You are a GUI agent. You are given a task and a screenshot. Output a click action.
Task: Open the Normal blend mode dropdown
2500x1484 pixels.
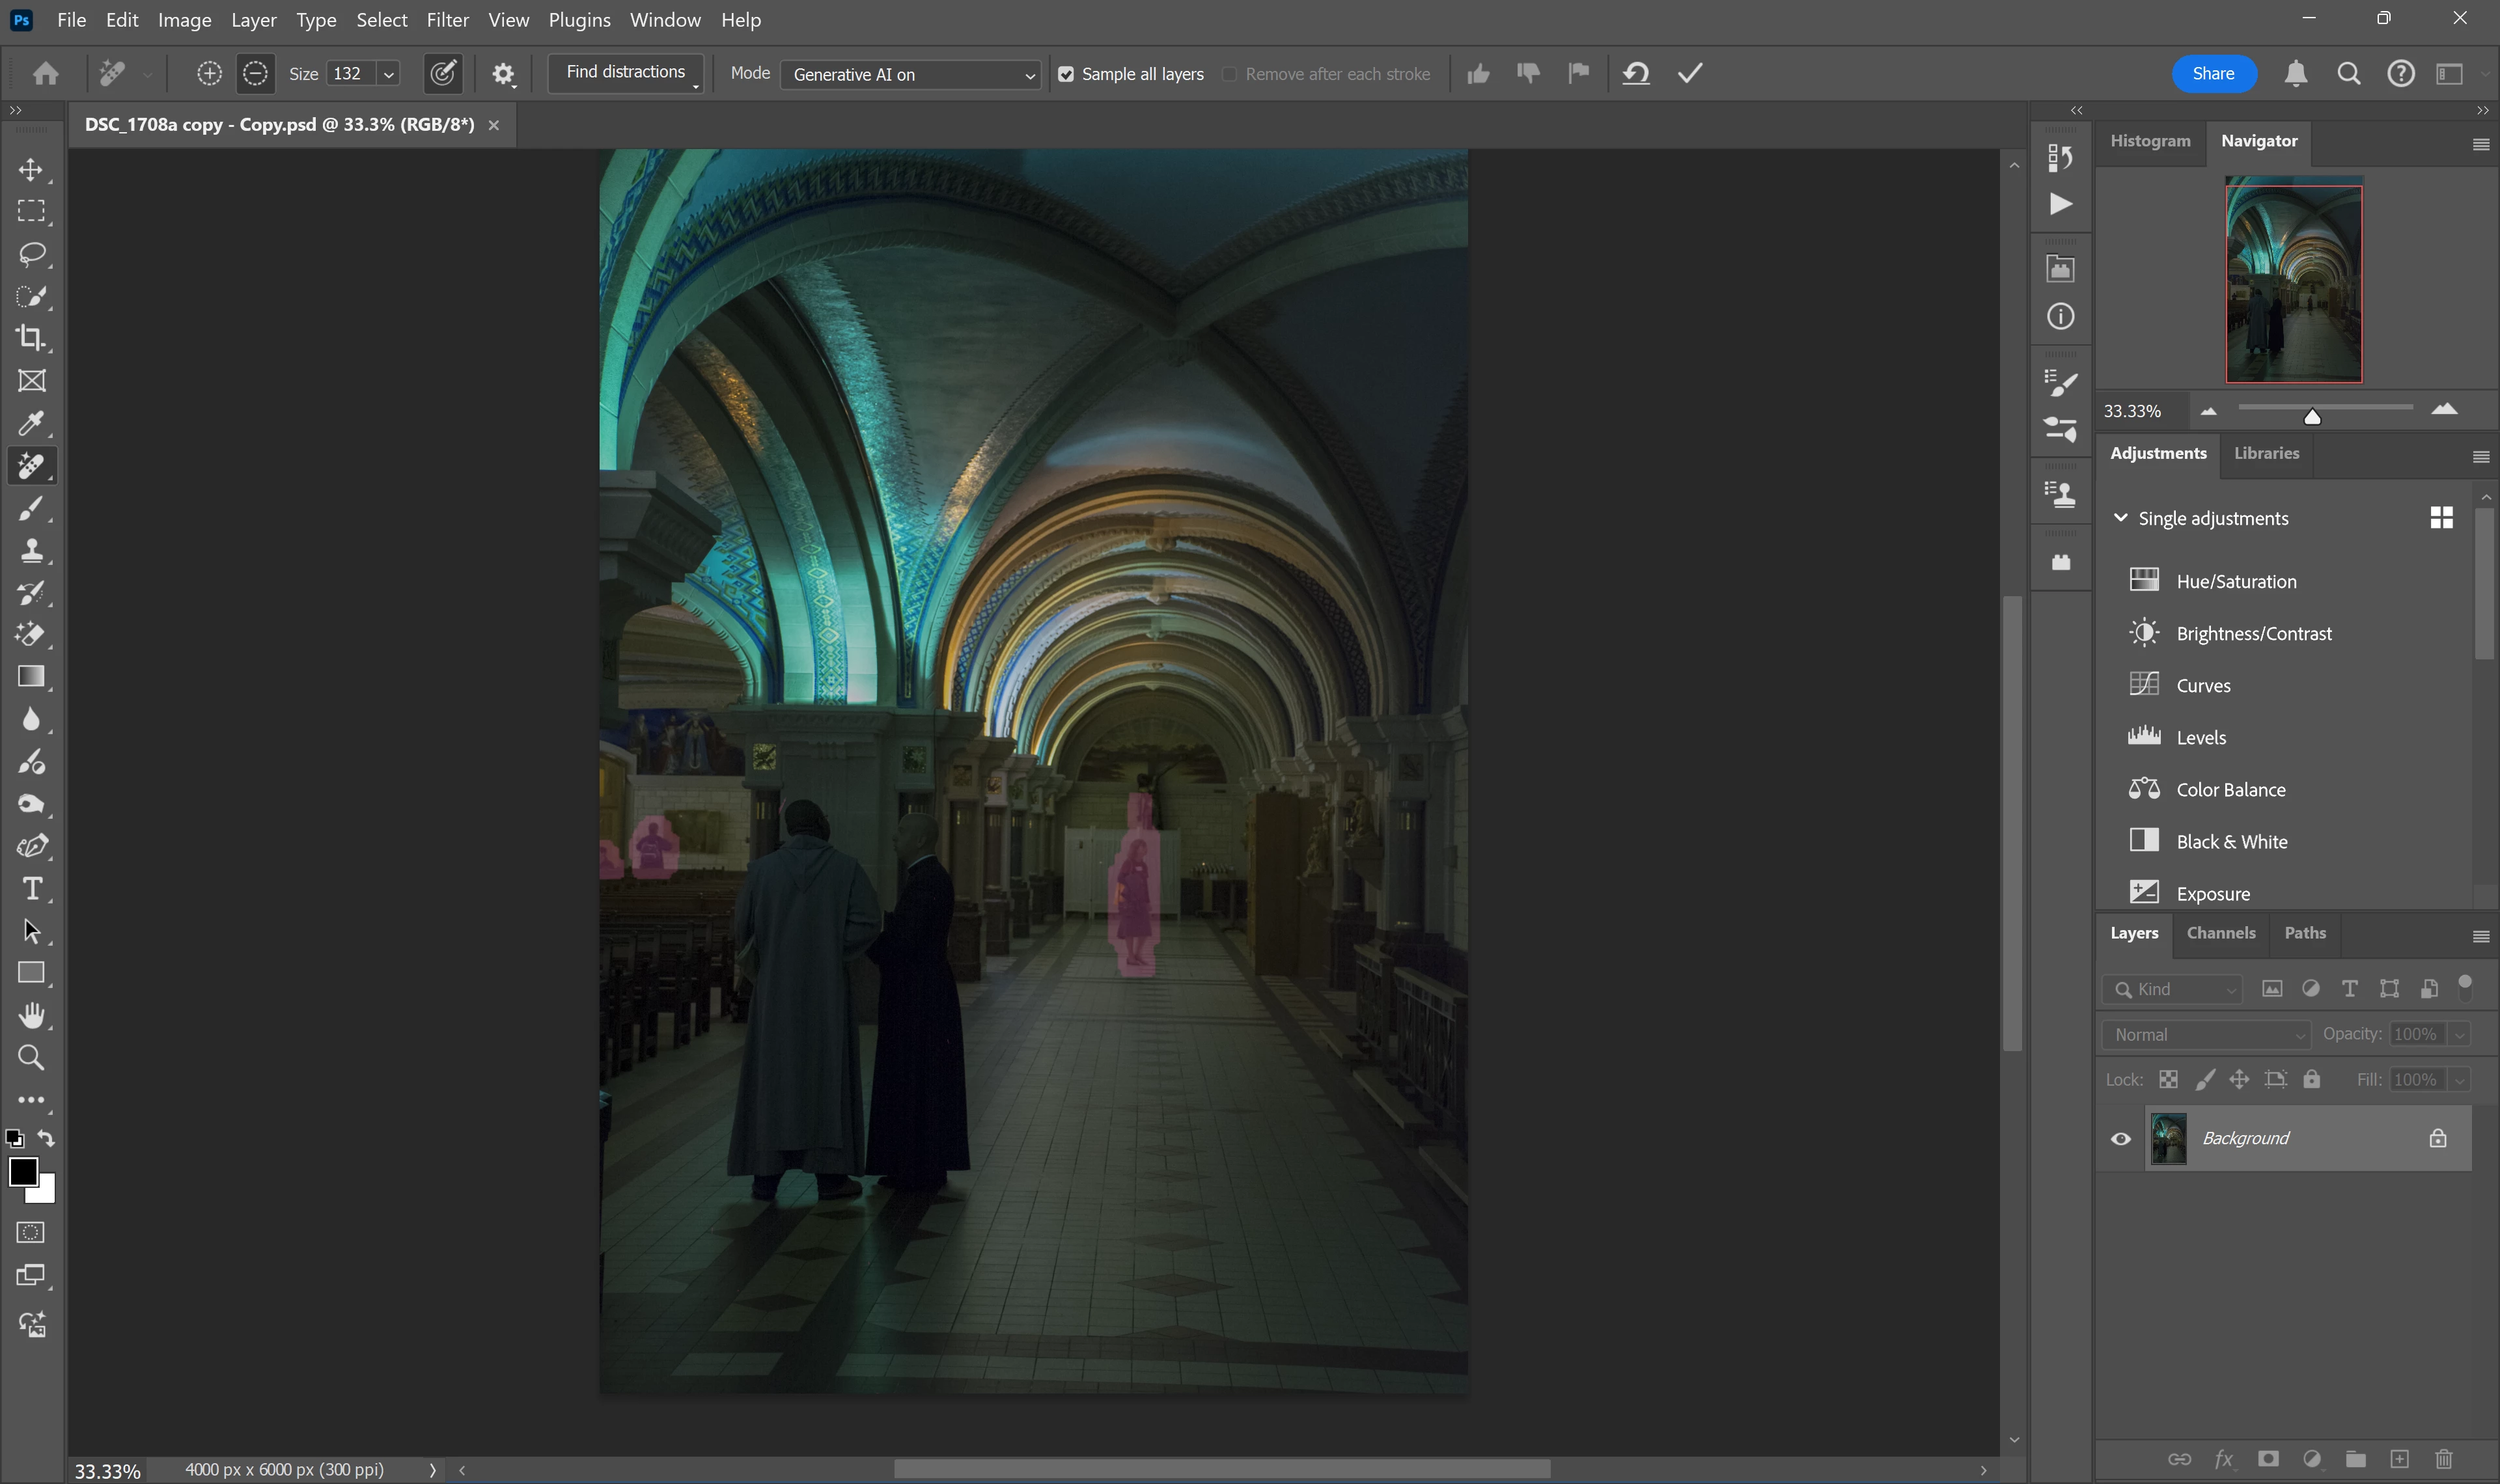(2207, 1035)
